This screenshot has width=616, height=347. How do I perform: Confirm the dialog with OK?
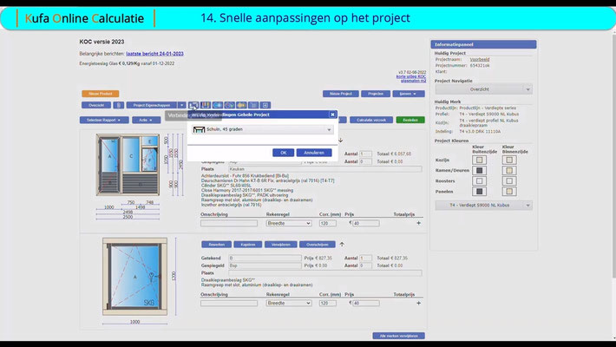point(283,153)
